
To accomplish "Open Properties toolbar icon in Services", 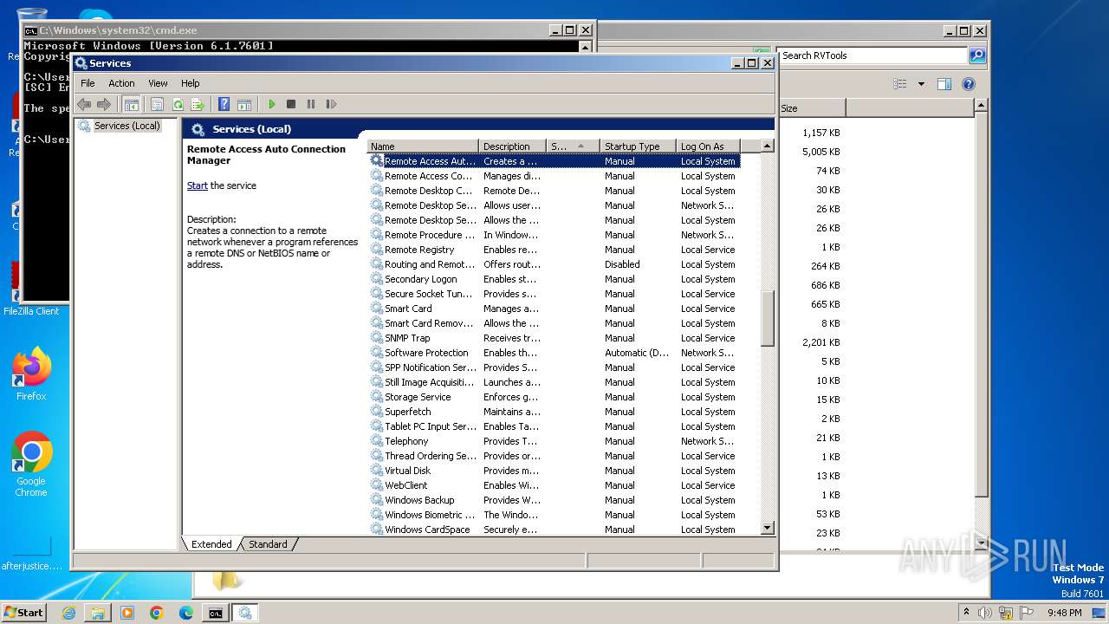I will [x=157, y=104].
